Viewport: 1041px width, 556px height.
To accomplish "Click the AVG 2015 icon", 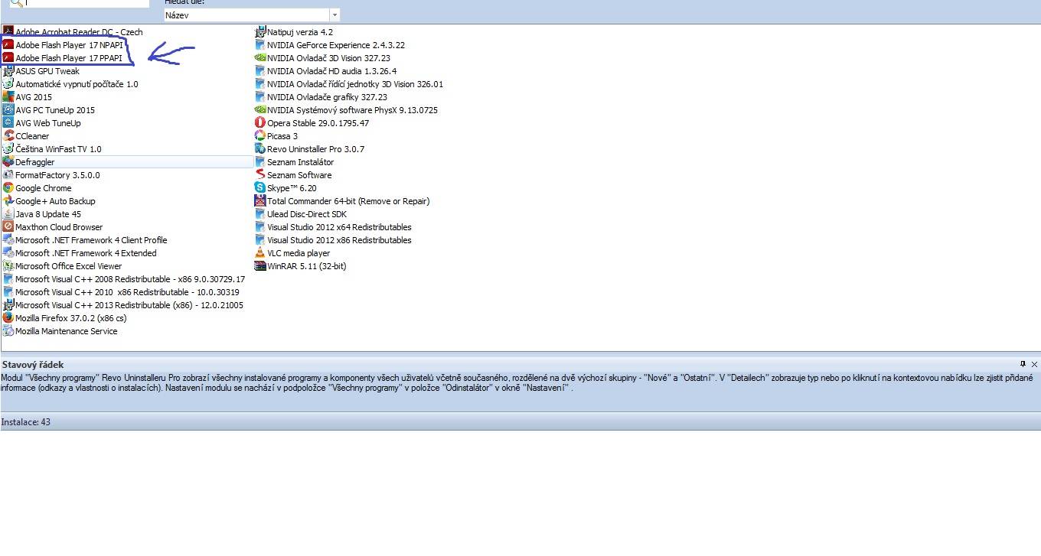I will (8, 97).
